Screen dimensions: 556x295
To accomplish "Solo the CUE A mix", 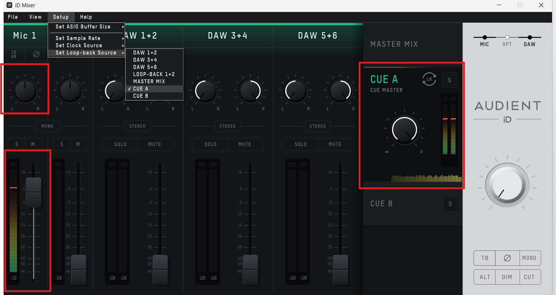I will (450, 80).
